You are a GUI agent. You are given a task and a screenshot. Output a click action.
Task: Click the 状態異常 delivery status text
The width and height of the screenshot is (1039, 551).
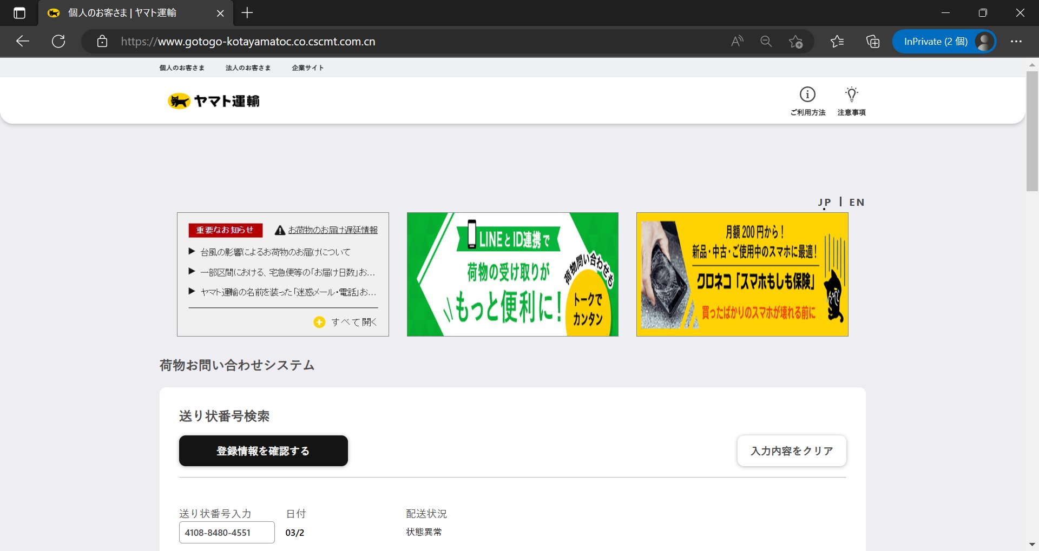(424, 532)
